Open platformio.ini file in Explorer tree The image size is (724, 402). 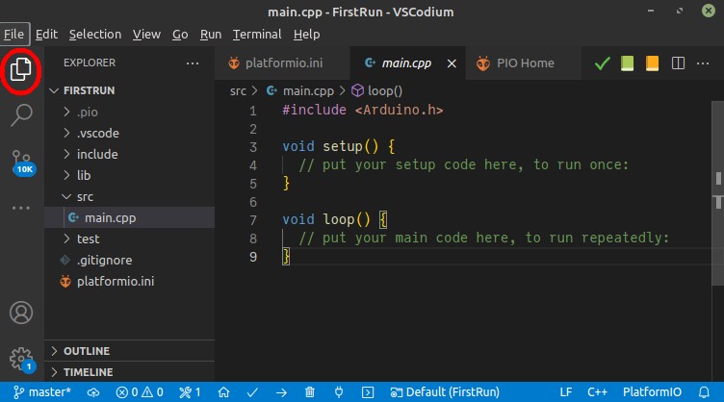(x=115, y=282)
